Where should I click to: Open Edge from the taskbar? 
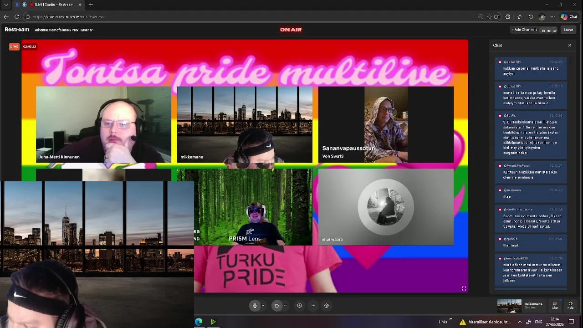199,322
